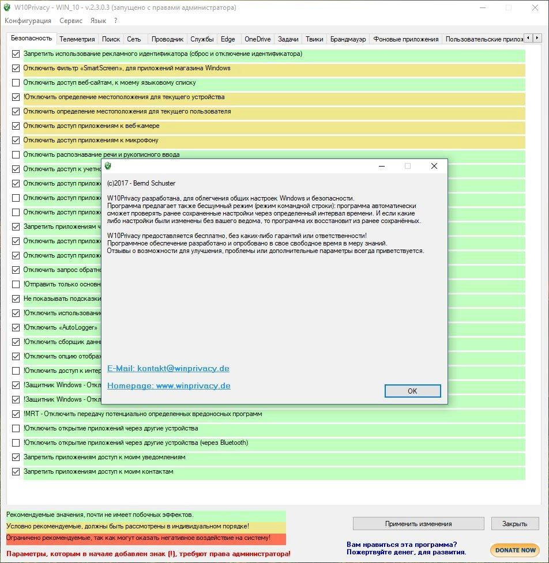Uncheck Отключить доступ приложениям к микрофону

point(16,140)
